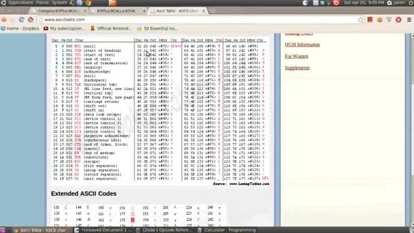Bookmark this page with the star icon
Screen dimensions: 414x233
pos(360,20)
